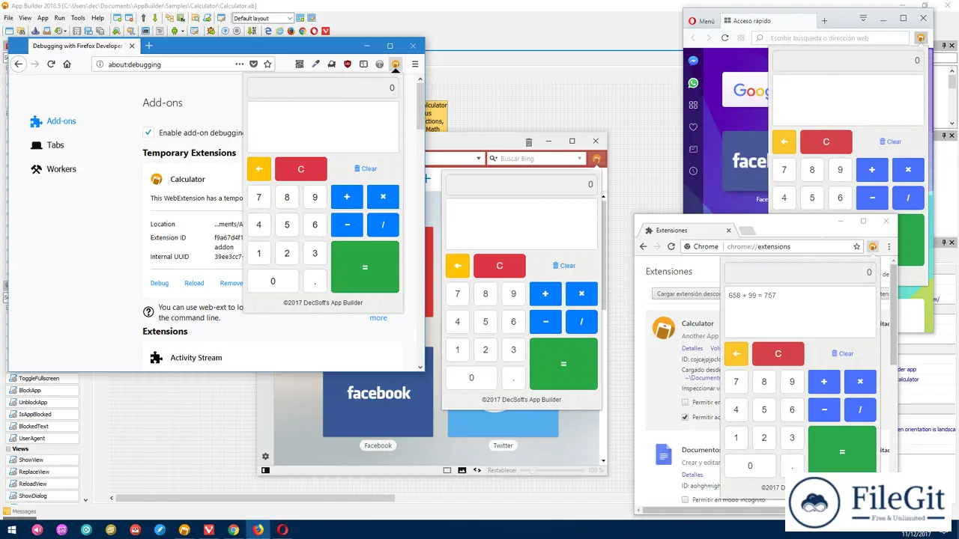The image size is (959, 539).
Task: Open Firefox Pocket save icon
Action: pos(254,64)
